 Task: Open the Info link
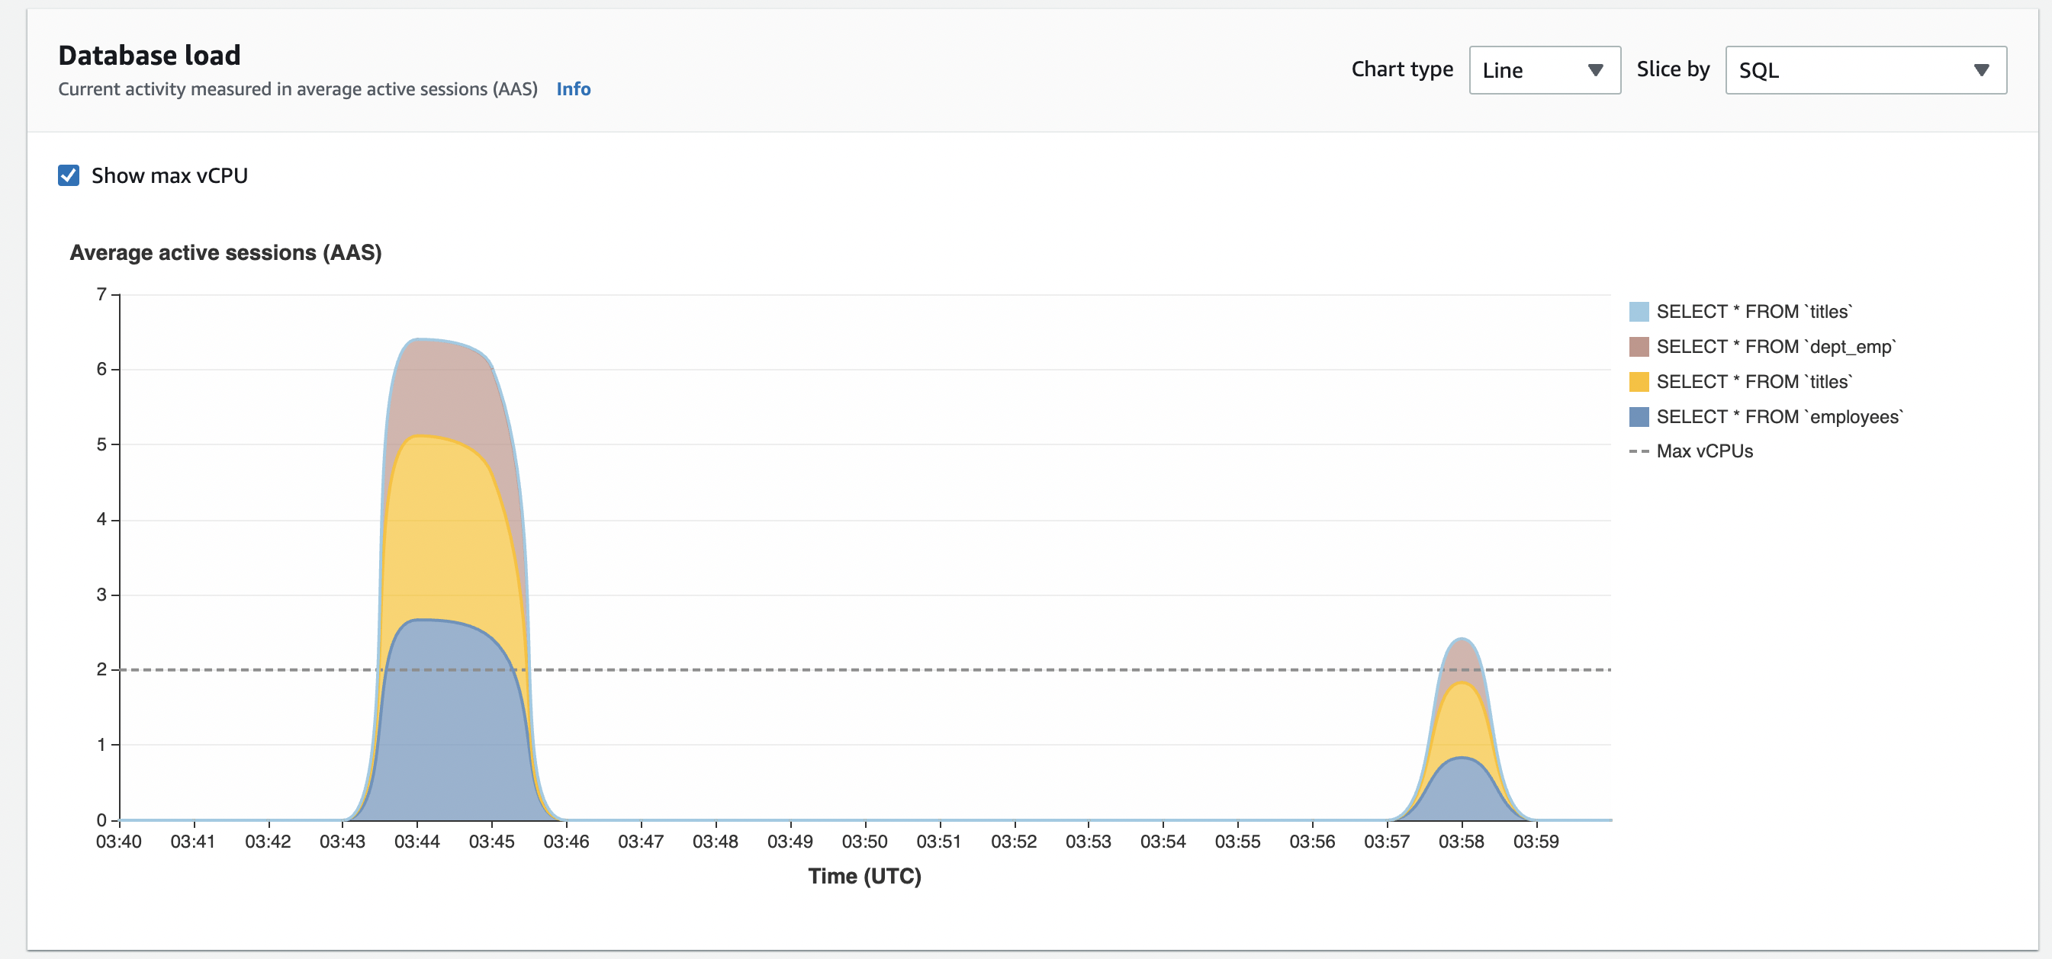[573, 89]
